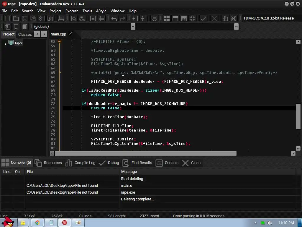302x227 pixels.
Task: Click the editor scroll-down arrow button
Action: (298, 148)
